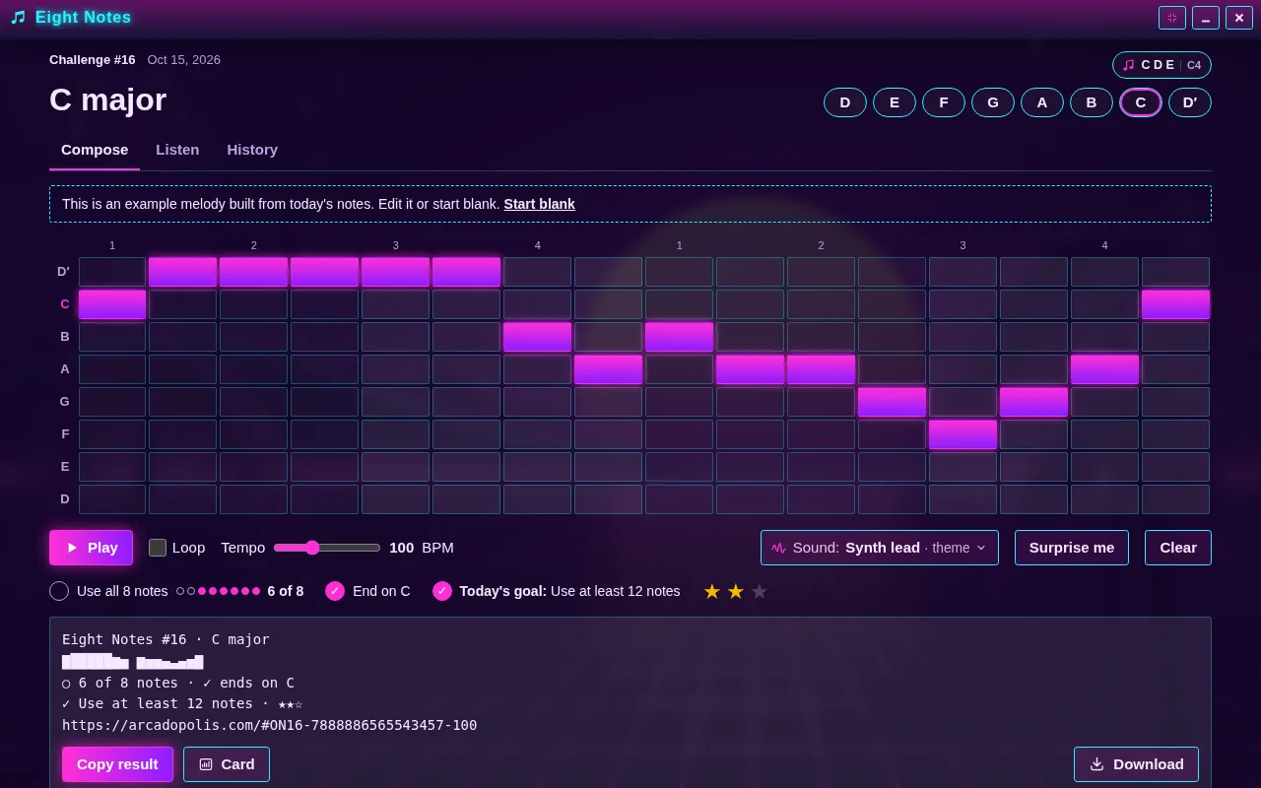Click the Eight Notes music logo icon

[x=18, y=18]
